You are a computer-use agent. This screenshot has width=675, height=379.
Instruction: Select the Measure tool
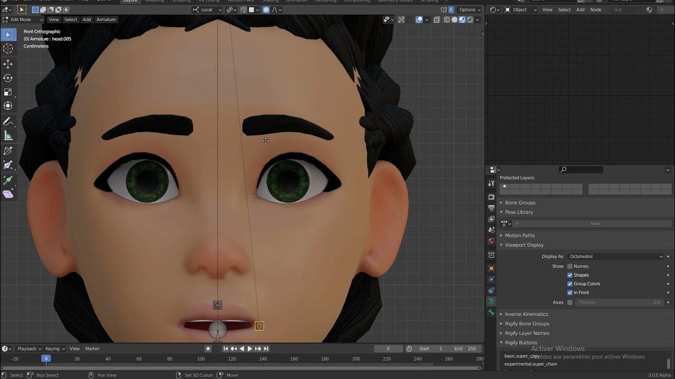8,136
